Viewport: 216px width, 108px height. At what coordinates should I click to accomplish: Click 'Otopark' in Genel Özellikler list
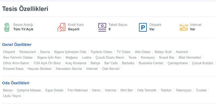pos(9,52)
